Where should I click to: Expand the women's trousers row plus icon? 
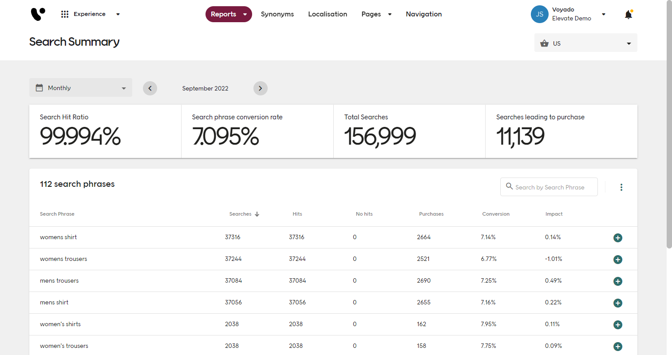pos(618,347)
